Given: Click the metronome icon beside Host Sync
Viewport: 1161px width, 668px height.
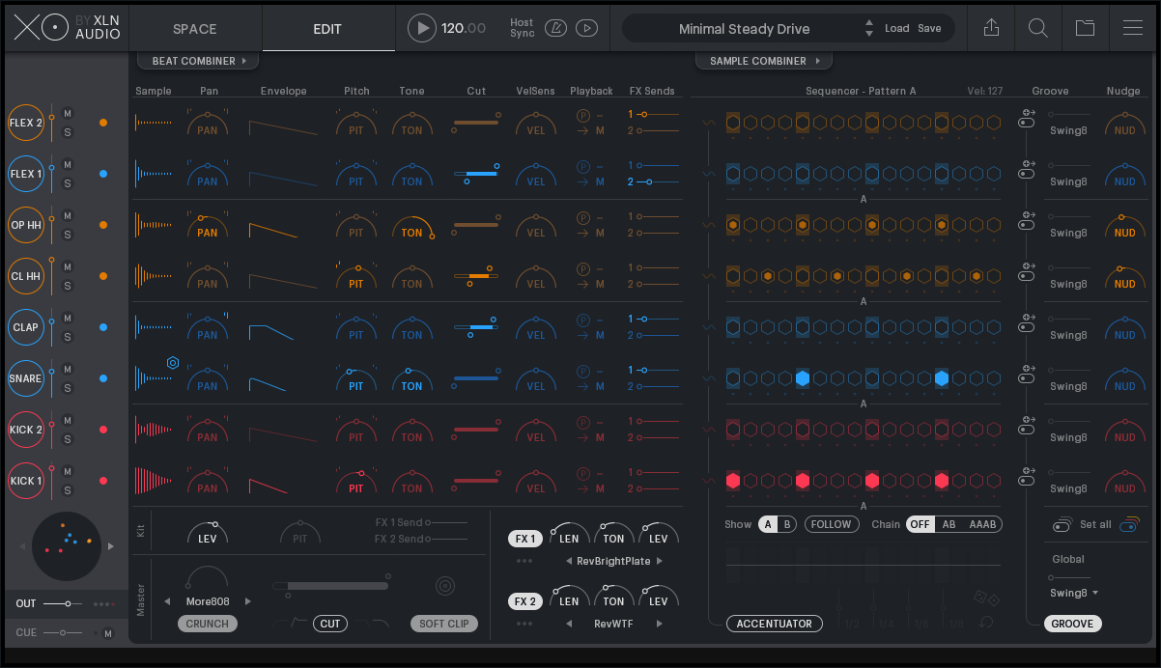Looking at the screenshot, I should click(555, 28).
